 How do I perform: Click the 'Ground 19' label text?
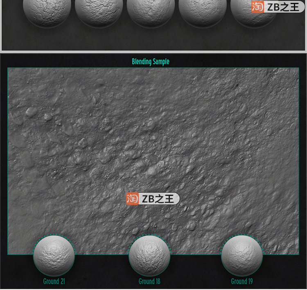[x=242, y=281]
